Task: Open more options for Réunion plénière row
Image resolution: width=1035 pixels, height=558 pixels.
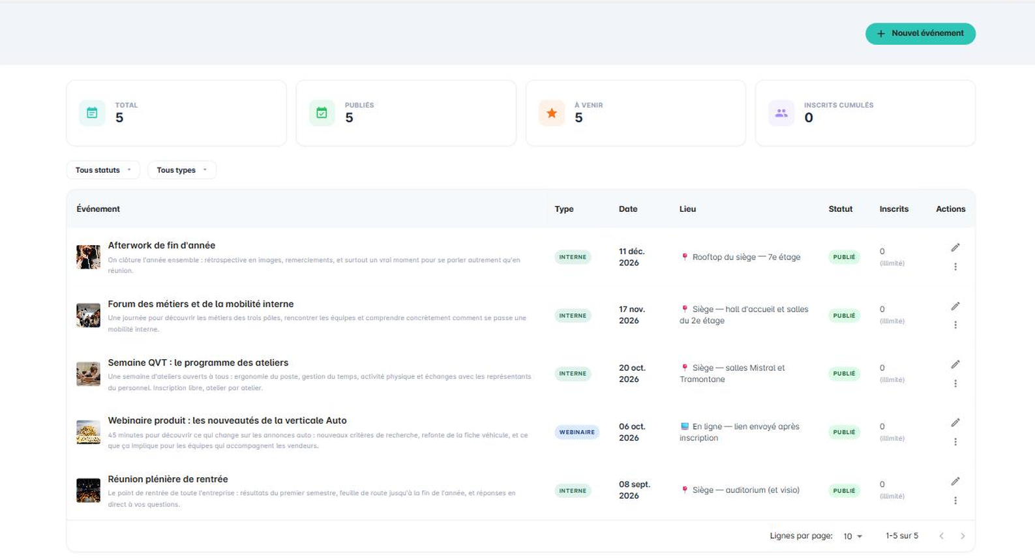Action: coord(955,501)
